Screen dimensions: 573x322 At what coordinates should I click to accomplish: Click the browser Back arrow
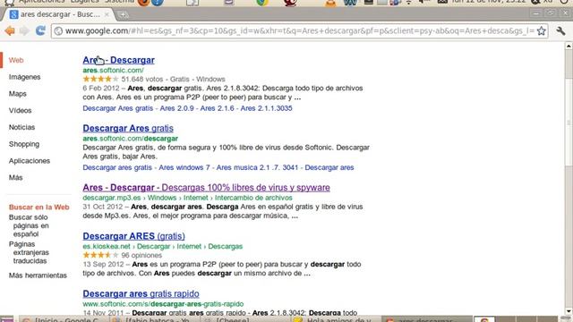coord(10,31)
